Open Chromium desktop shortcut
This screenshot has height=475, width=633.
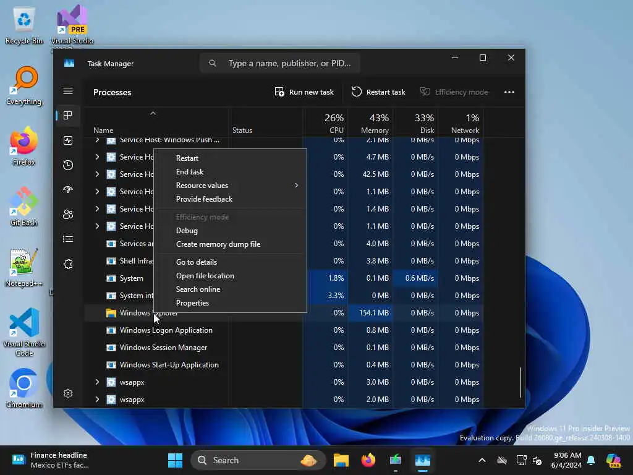coord(24,388)
